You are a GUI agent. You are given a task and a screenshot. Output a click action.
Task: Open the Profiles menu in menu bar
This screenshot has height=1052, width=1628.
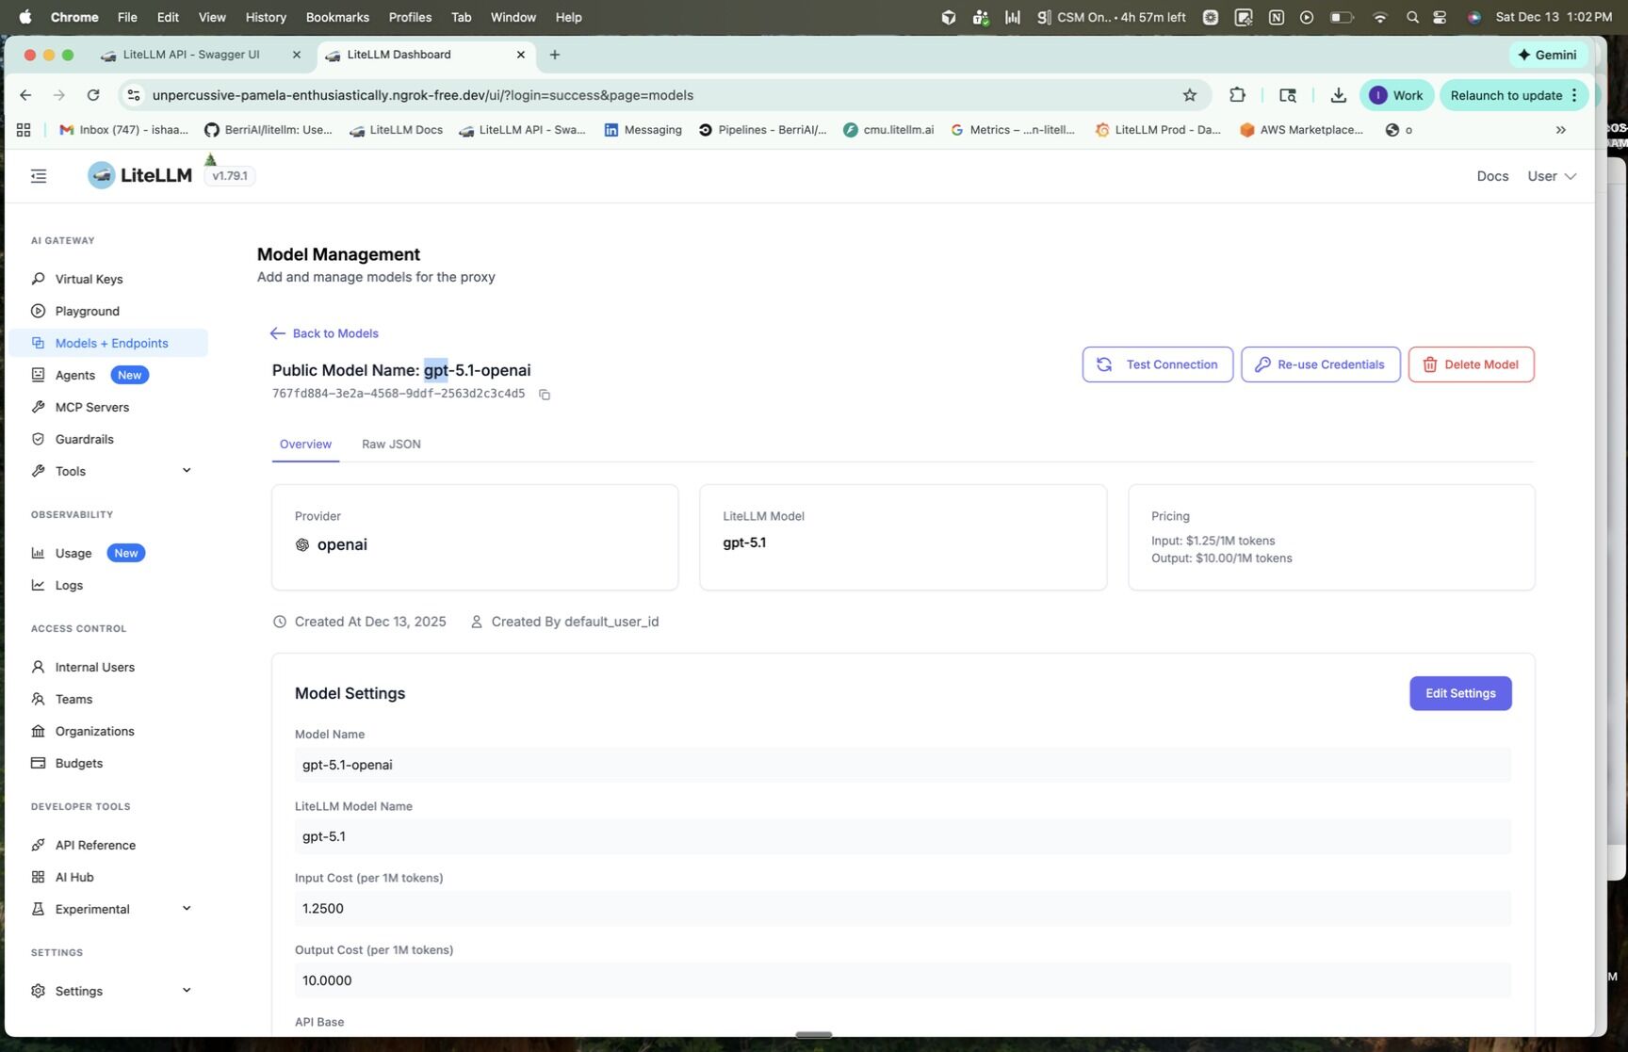(x=410, y=17)
